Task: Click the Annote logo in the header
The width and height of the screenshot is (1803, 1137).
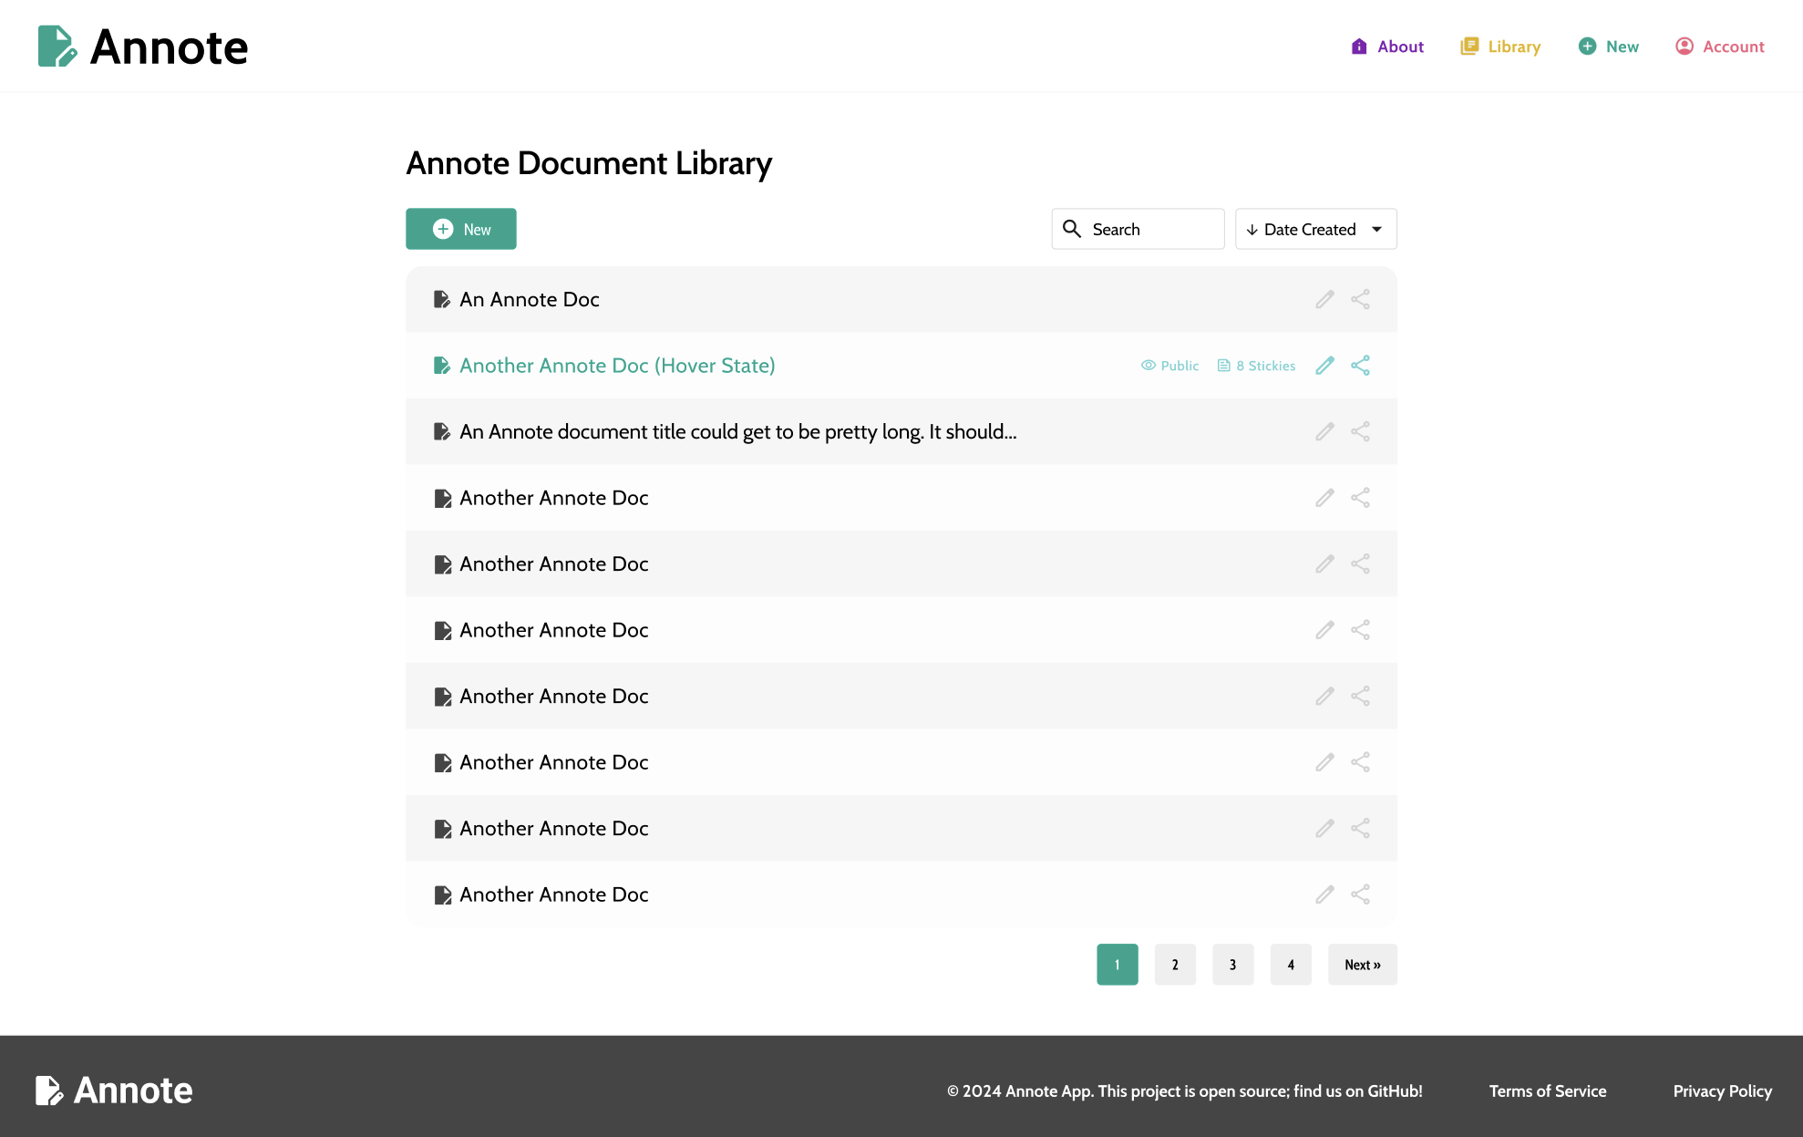Action: click(143, 47)
